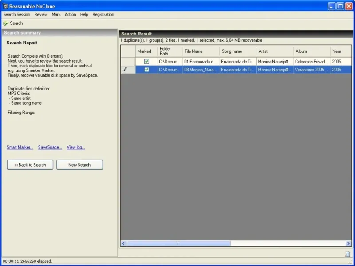Screen dimensions: 355x266
Task: Open the Smart Marker link
Action: click(x=20, y=147)
